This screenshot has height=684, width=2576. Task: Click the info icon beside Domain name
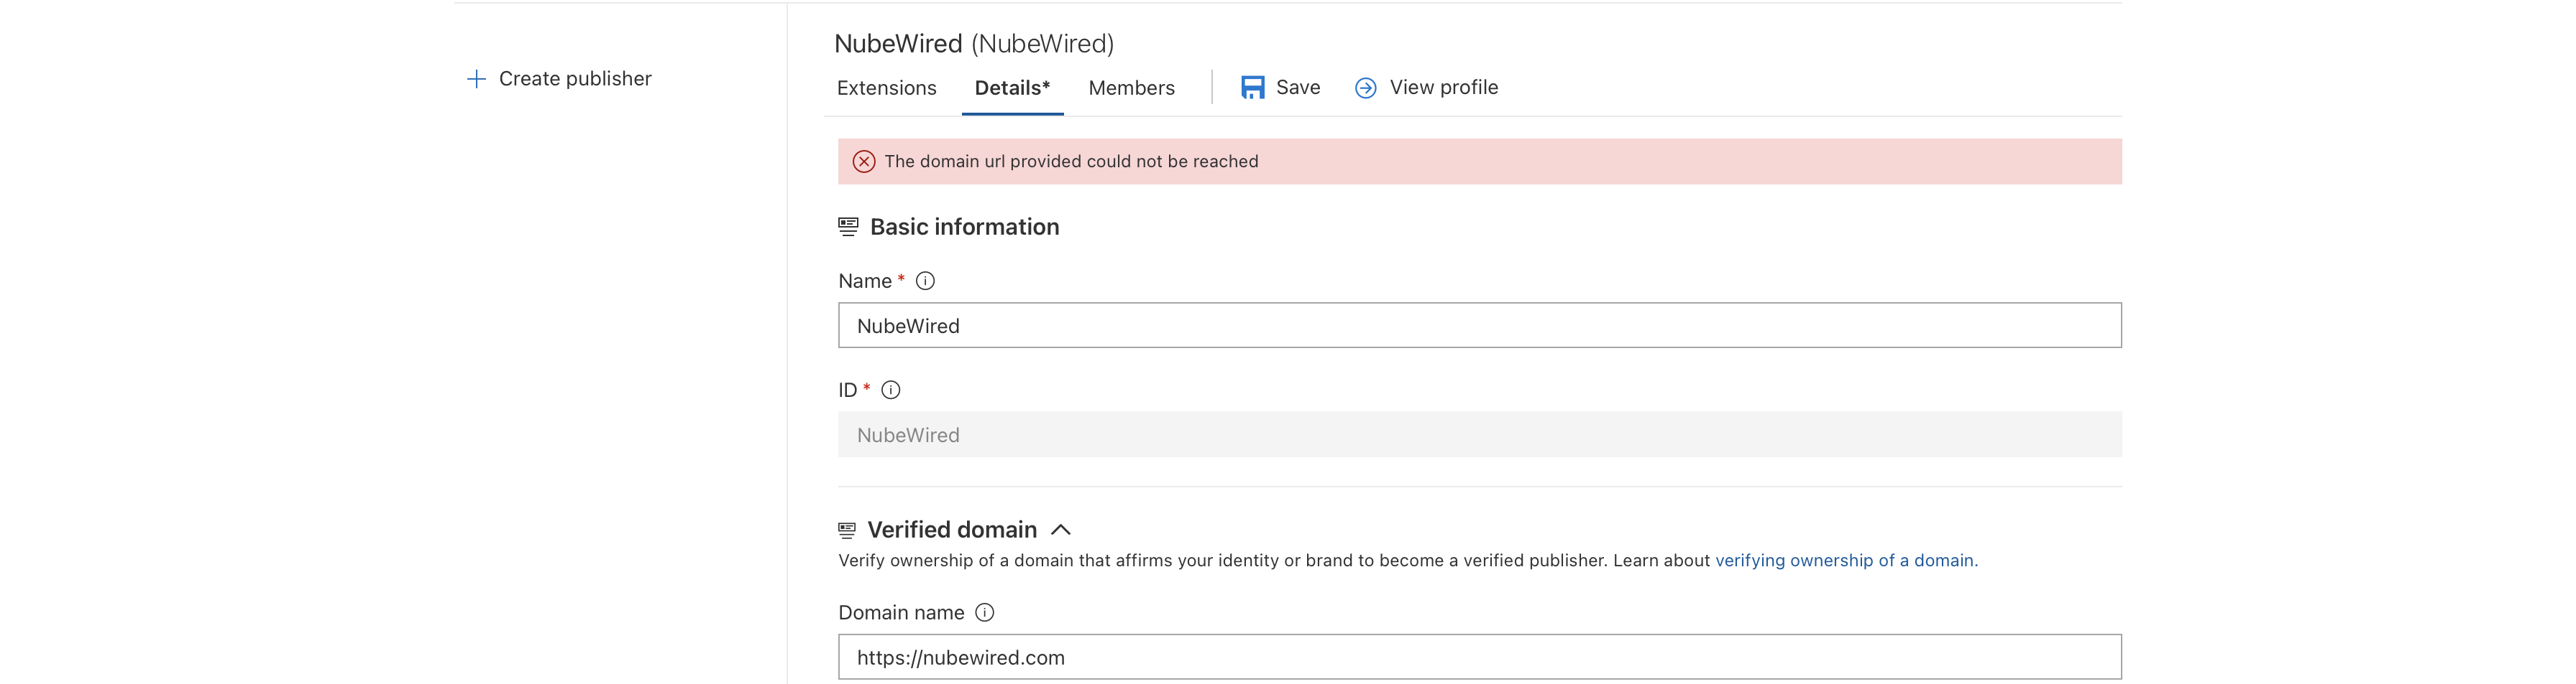click(984, 612)
